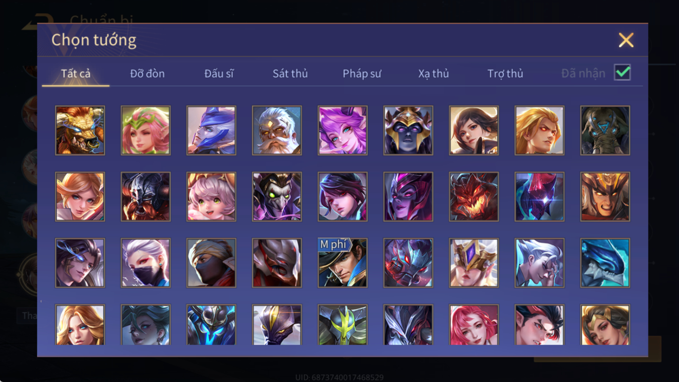
Task: Switch to the 'Đỡ đòn' tab
Action: tap(147, 73)
